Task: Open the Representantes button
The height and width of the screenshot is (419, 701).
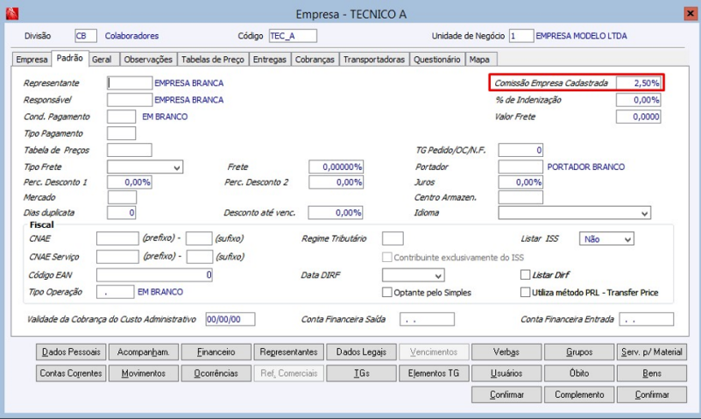Action: click(x=289, y=352)
